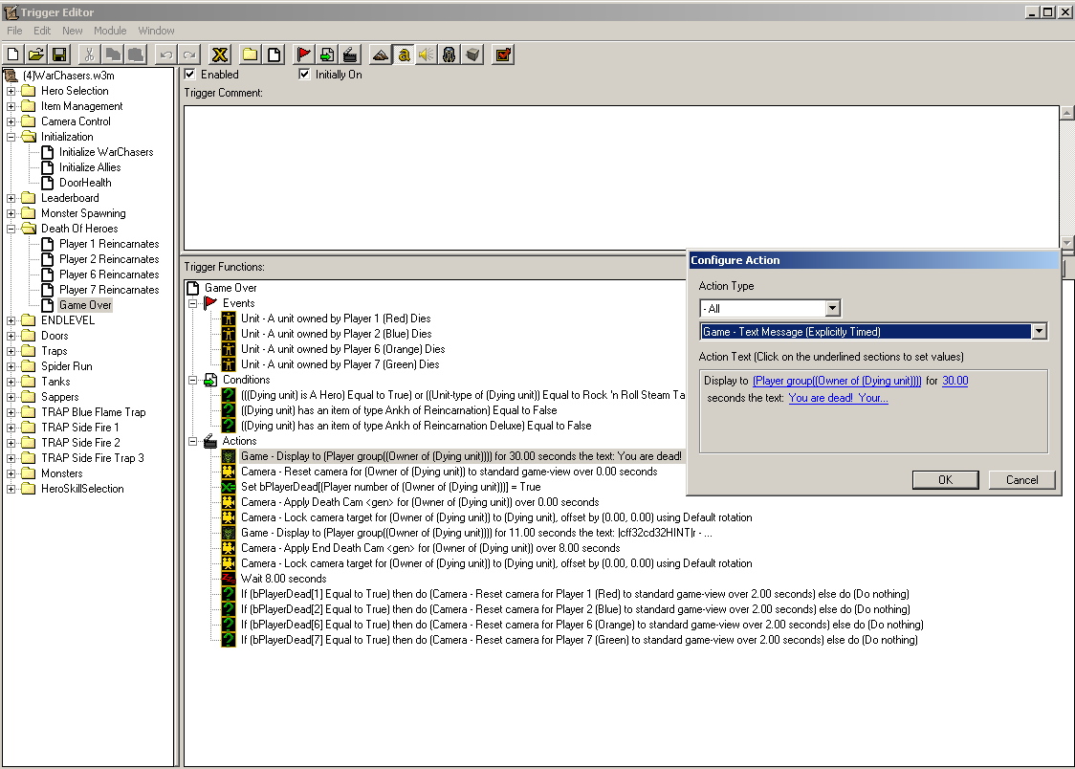Edit the Player group(Owner of Dying unit) link
Viewport: 1075px width, 769px height.
click(837, 381)
